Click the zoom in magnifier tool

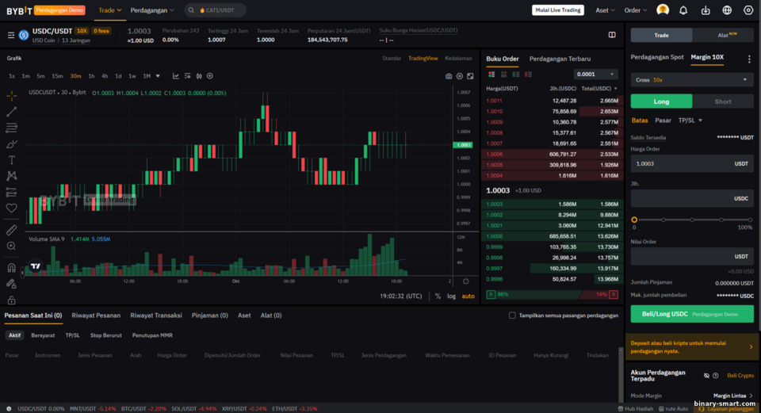(12, 246)
